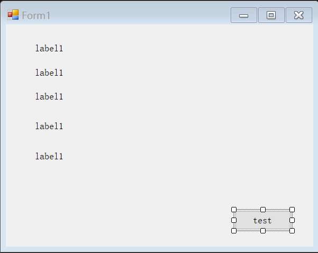Click bottom-right sizing handle of test button

click(292, 231)
